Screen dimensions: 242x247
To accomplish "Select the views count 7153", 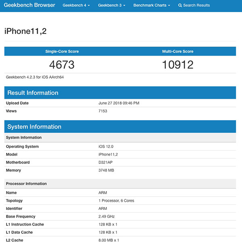I will (103, 111).
